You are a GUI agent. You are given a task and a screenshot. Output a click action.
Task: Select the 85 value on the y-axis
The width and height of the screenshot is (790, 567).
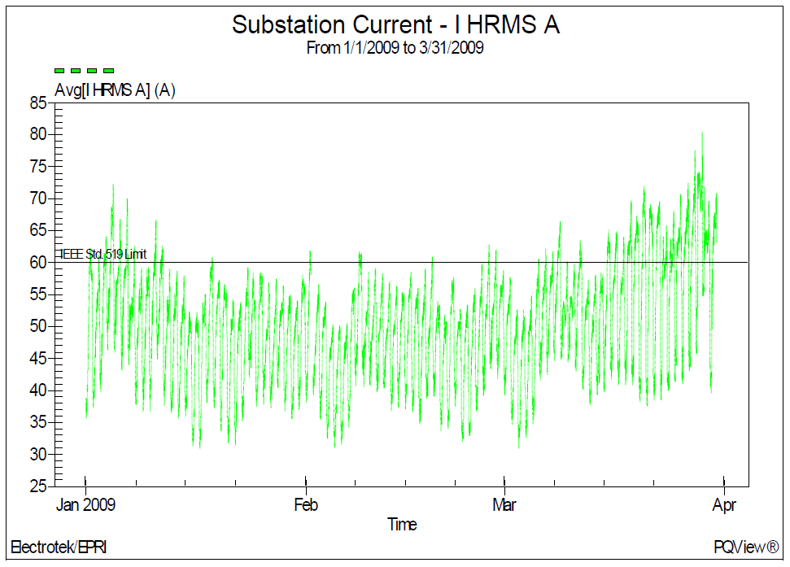point(37,102)
